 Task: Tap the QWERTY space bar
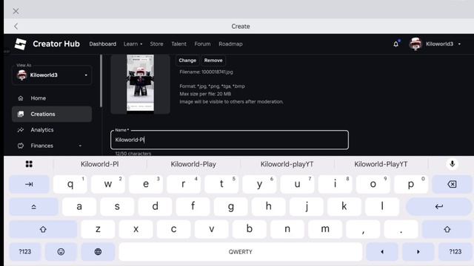coord(240,252)
